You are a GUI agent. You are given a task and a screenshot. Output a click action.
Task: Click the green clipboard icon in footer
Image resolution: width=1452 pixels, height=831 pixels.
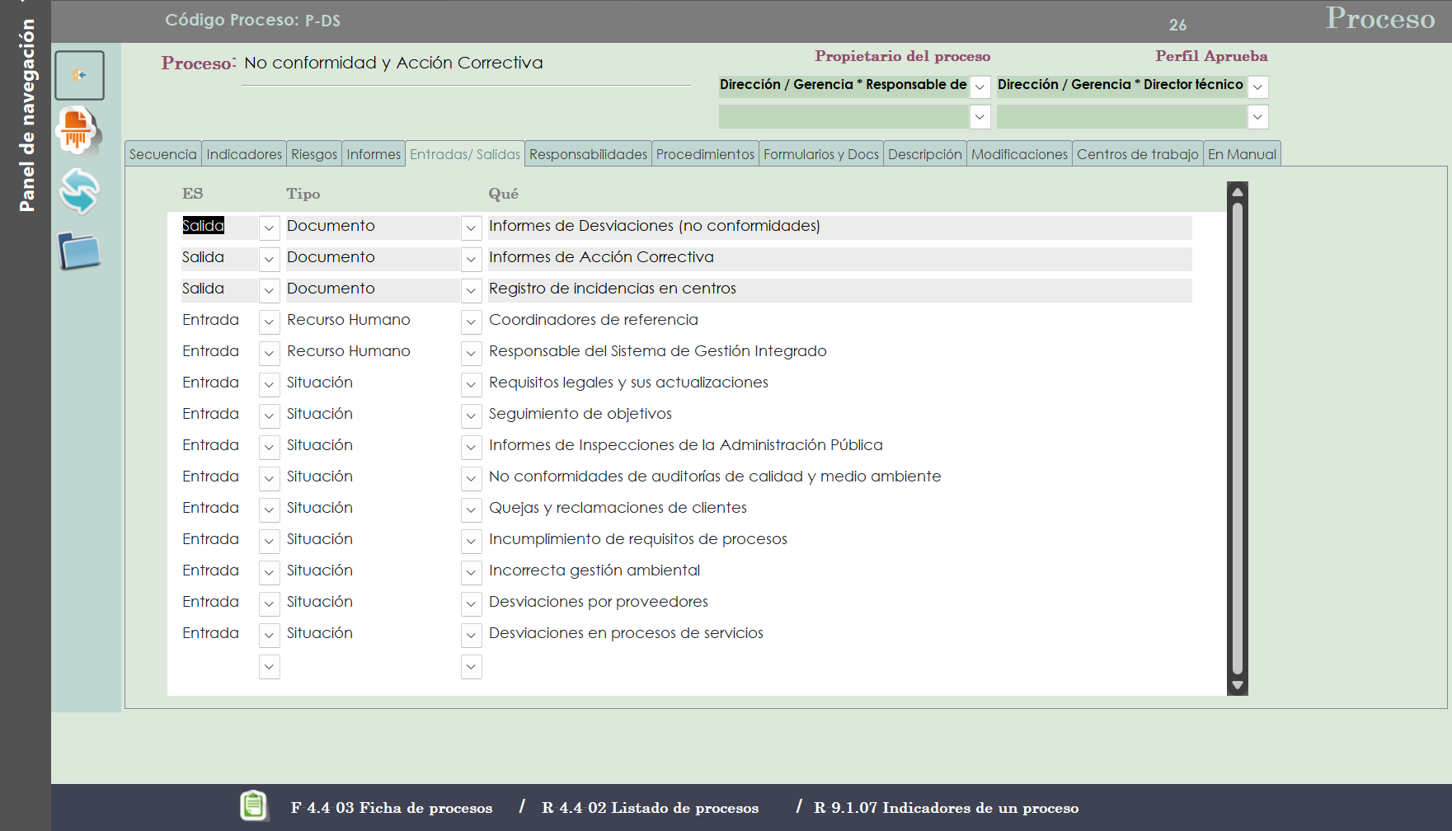point(254,805)
